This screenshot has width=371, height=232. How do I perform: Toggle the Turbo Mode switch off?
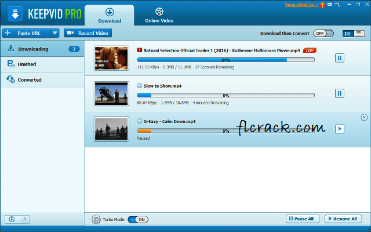point(138,219)
